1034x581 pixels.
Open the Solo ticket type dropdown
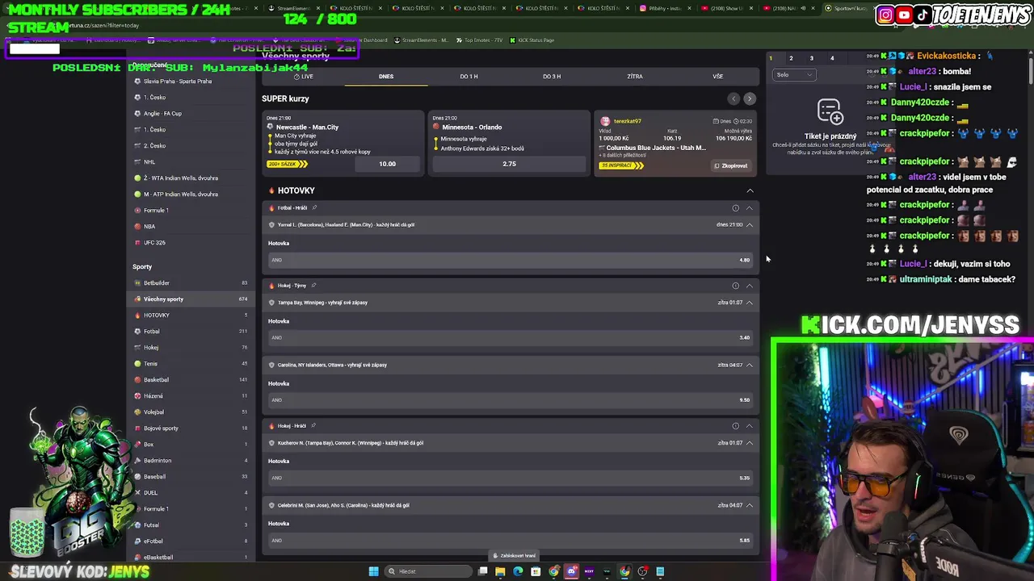pos(794,74)
